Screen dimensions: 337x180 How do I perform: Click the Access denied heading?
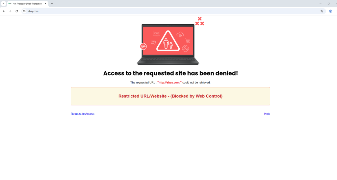170,73
